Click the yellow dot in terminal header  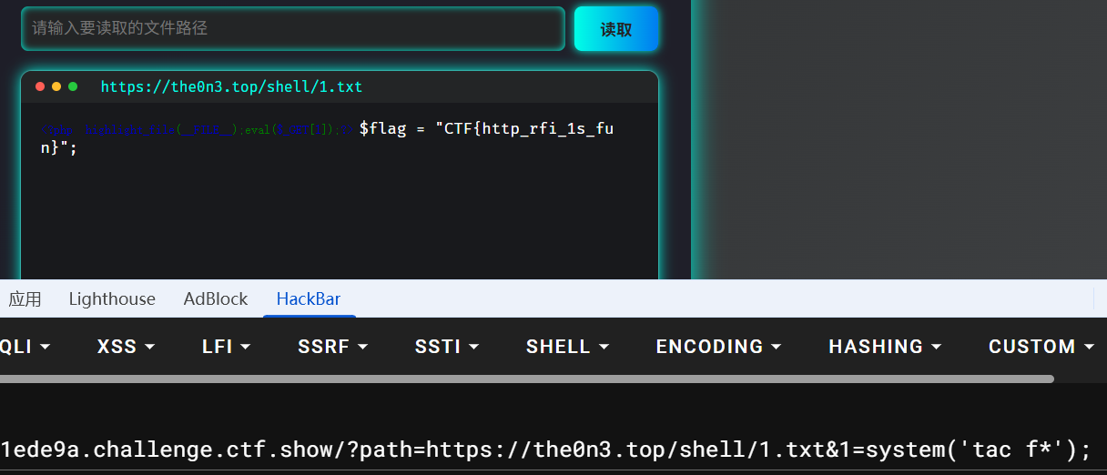[56, 86]
